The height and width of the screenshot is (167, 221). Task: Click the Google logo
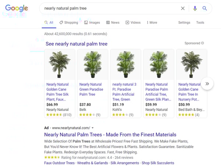17,8
